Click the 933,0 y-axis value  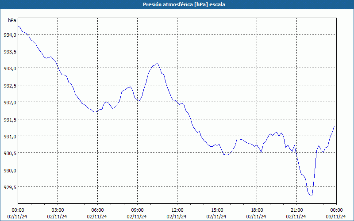(10, 69)
